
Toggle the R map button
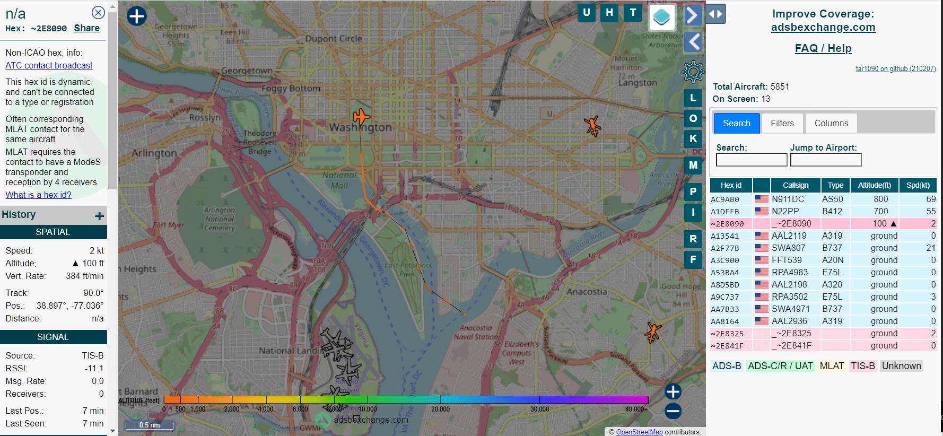(693, 239)
